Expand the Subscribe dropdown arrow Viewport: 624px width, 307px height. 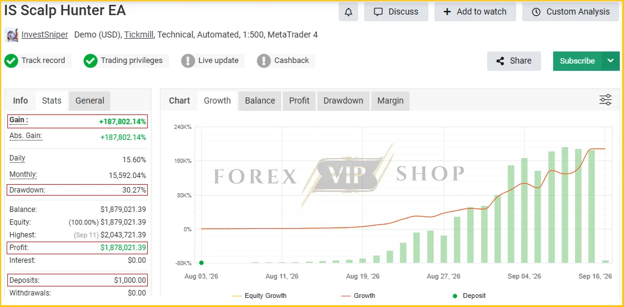point(611,61)
